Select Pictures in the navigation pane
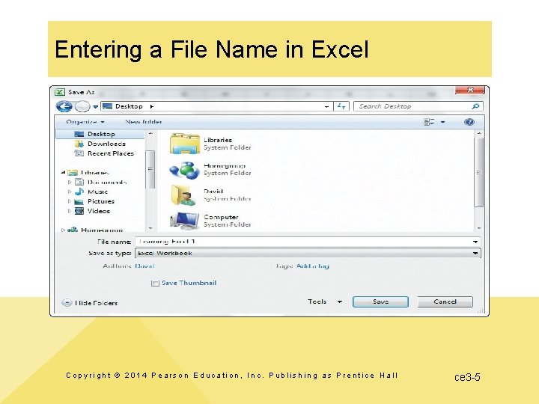Screen dimensions: 539x404 (x=94, y=201)
